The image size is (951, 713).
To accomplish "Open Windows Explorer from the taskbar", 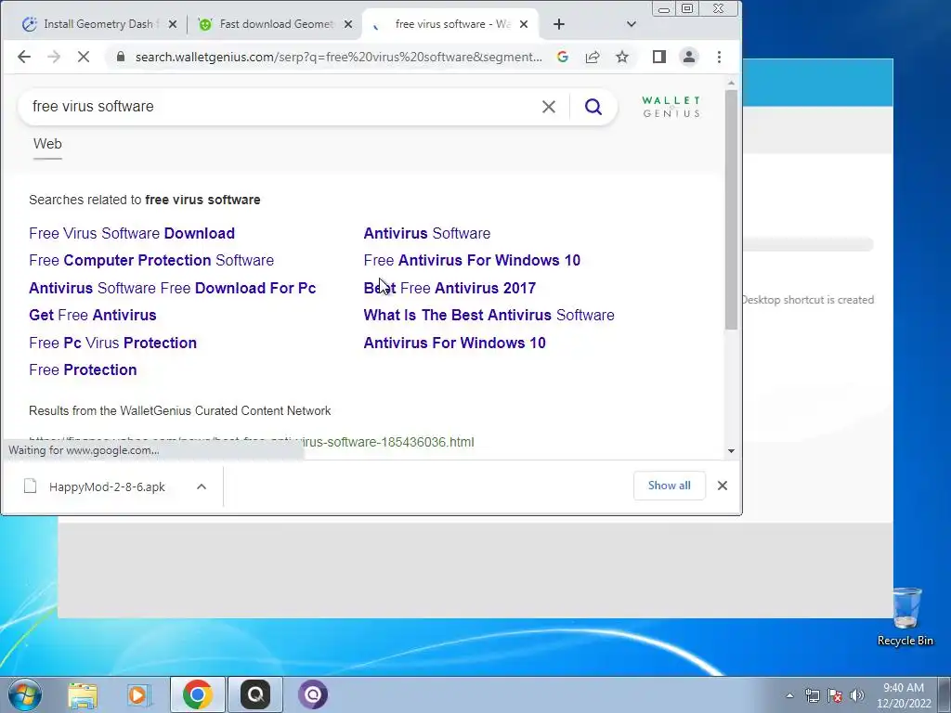I will tap(83, 695).
